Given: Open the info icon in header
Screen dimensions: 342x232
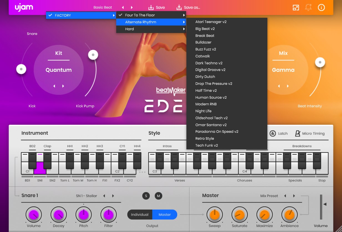Looking at the screenshot, I should pyautogui.click(x=321, y=7).
